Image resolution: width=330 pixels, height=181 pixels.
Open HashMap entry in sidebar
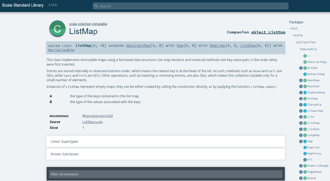click(313, 80)
